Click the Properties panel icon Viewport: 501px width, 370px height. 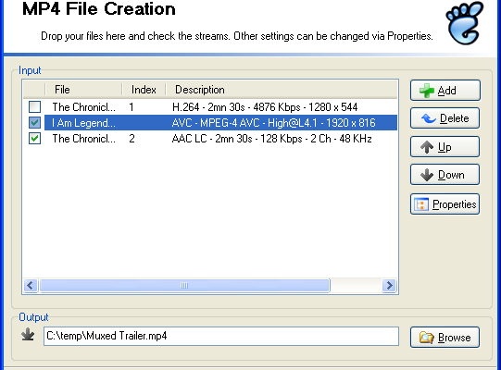[x=421, y=204]
